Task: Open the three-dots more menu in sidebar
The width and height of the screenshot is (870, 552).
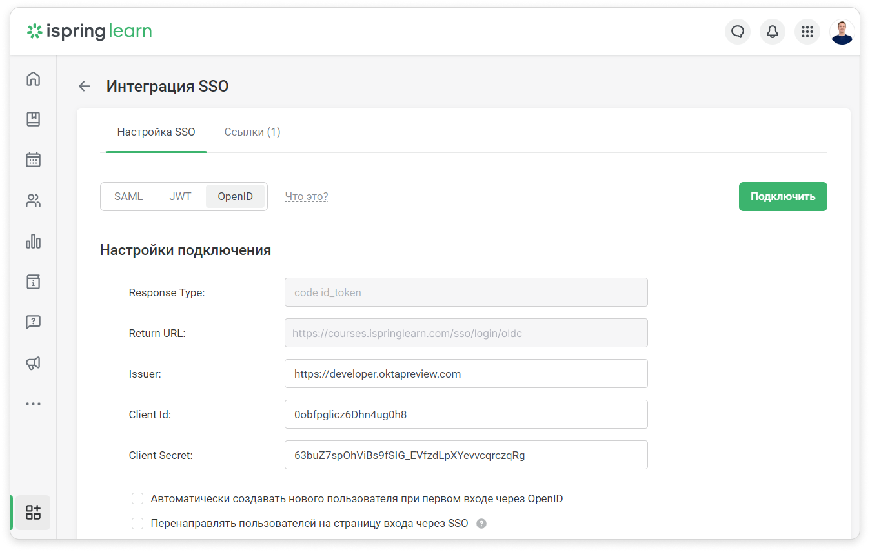Action: point(33,404)
